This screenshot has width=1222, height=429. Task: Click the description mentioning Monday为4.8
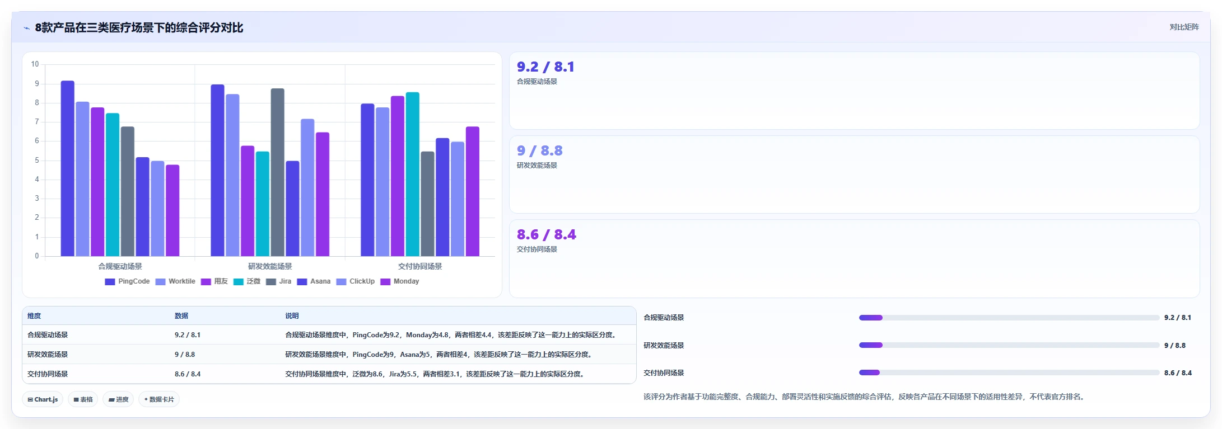point(451,335)
